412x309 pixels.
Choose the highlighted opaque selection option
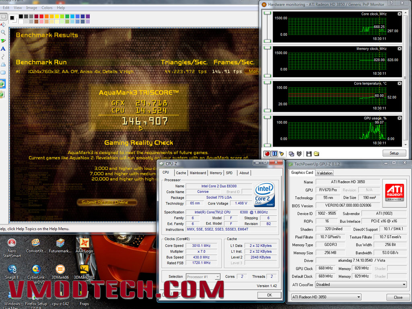[x=2, y=84]
